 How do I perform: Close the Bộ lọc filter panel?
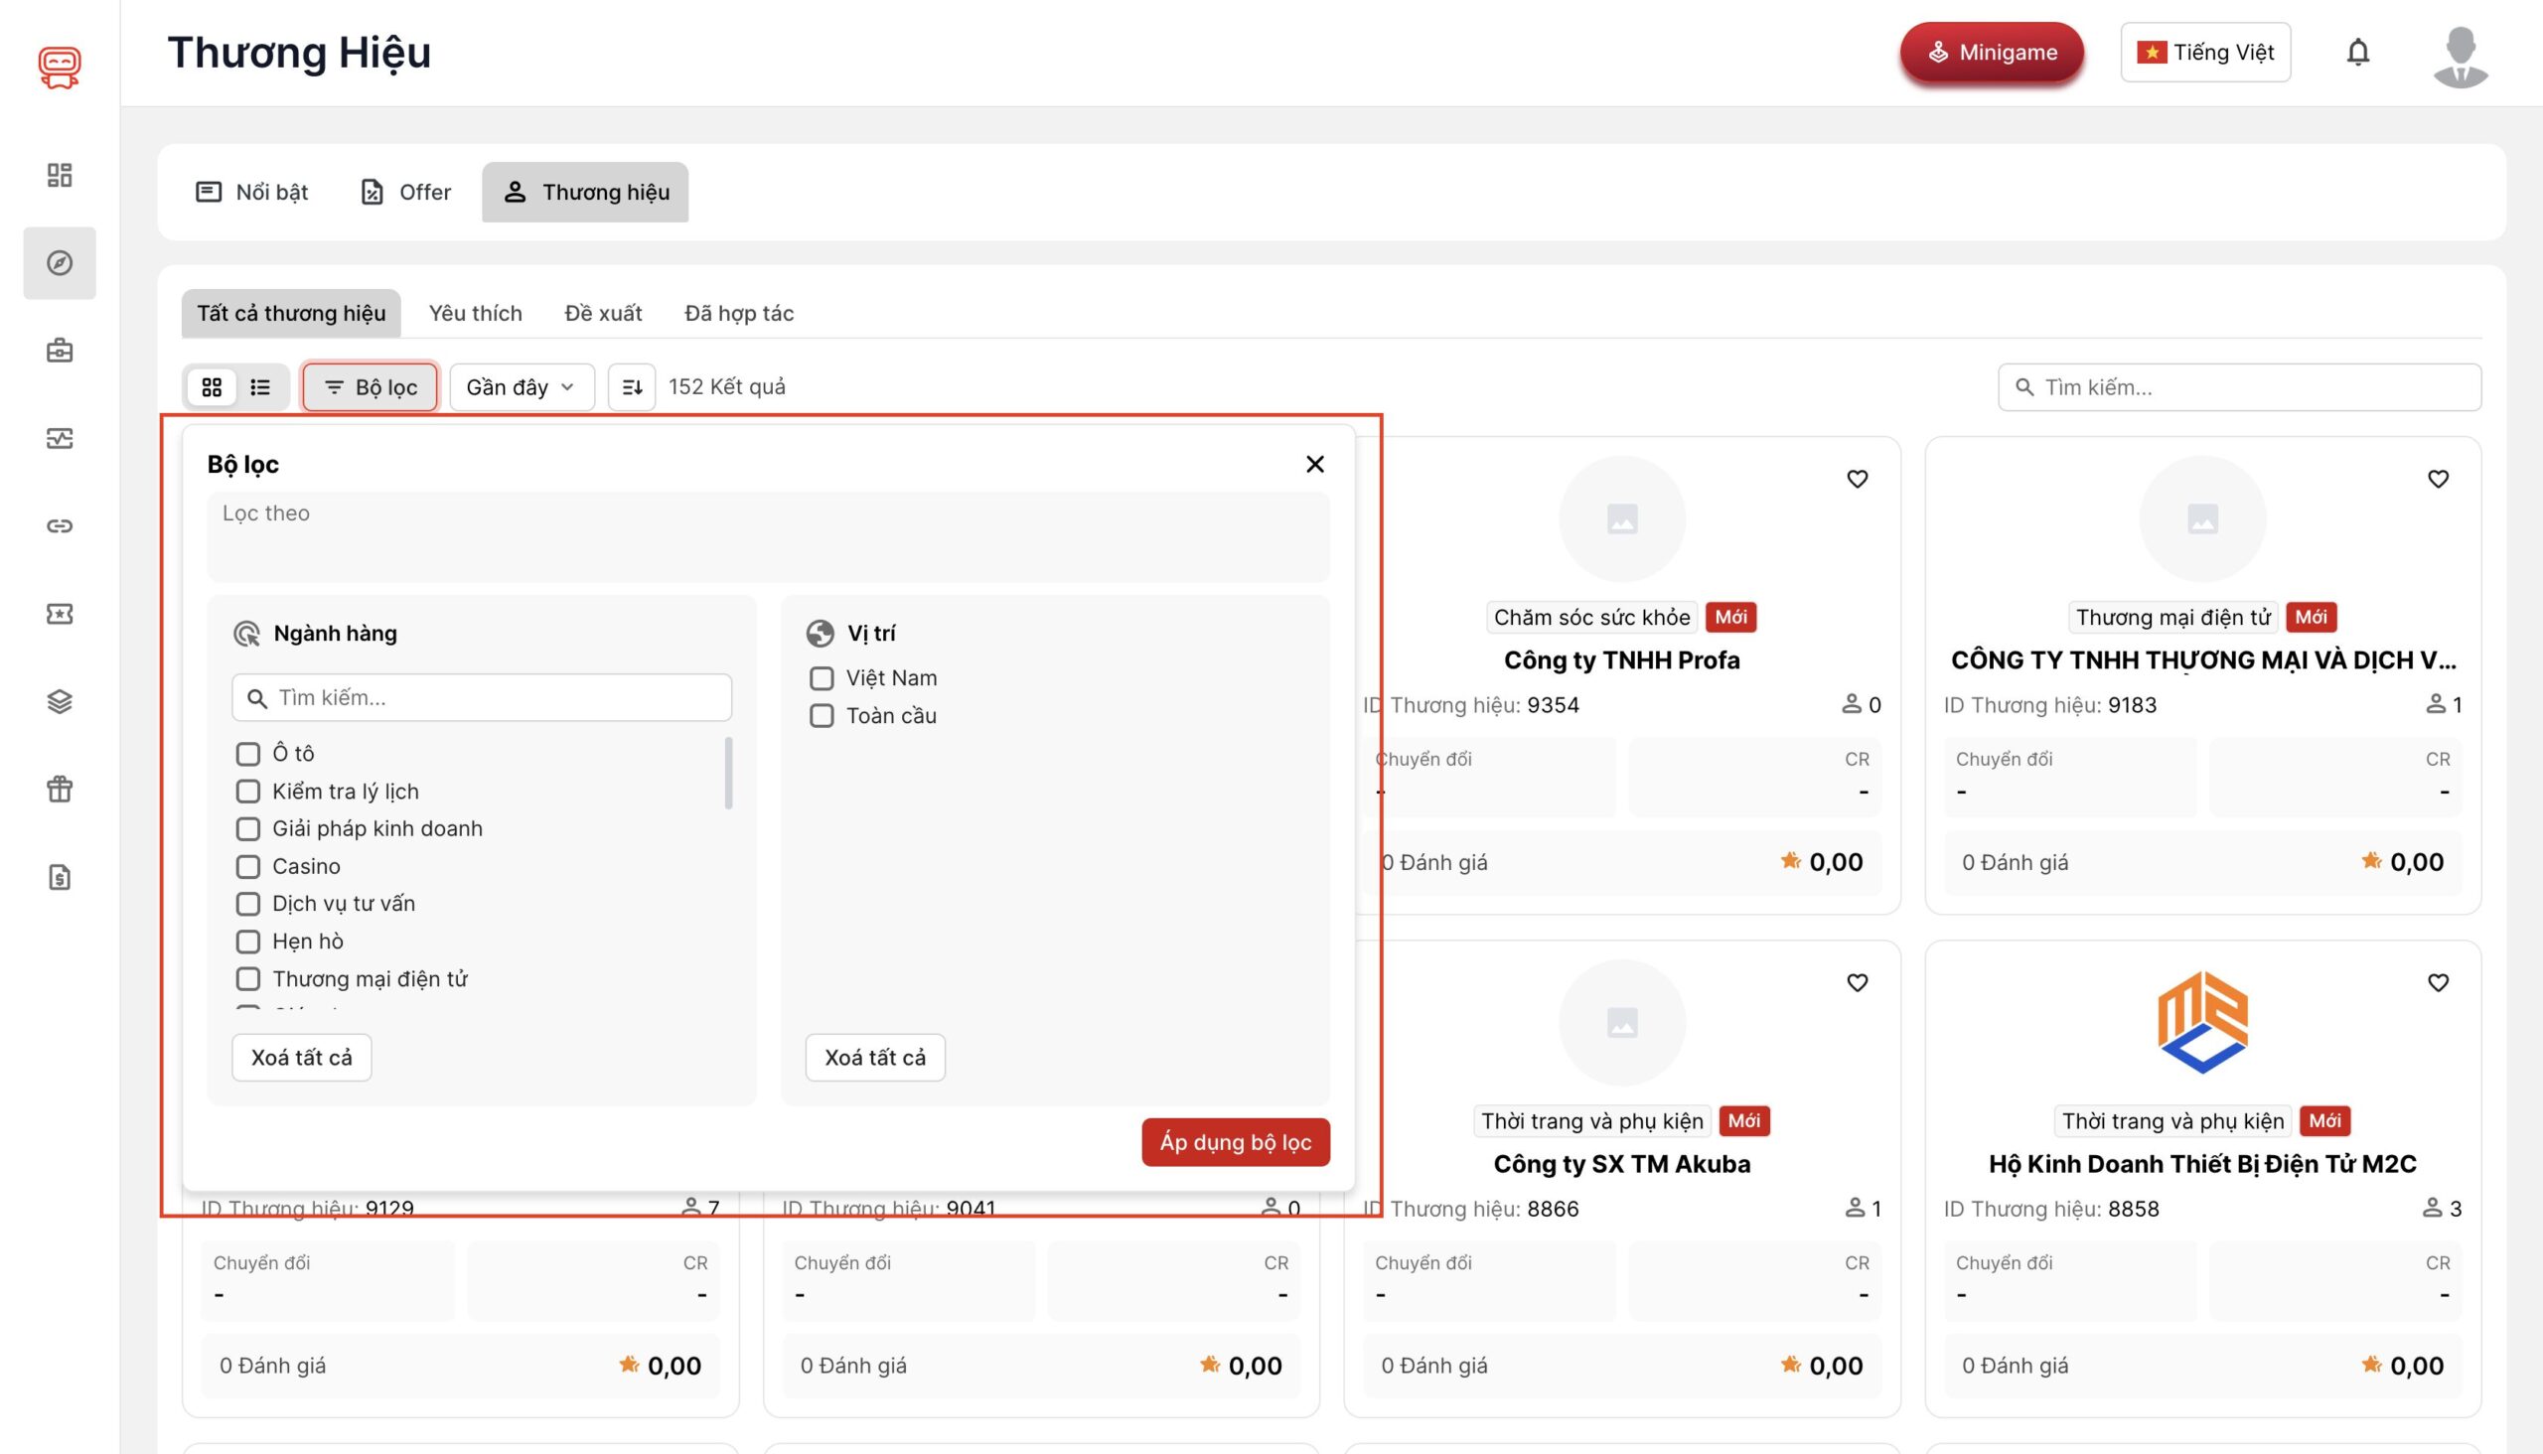tap(1314, 465)
